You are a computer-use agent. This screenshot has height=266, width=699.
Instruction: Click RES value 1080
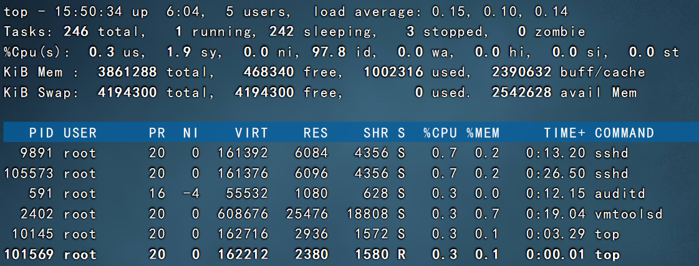pos(312,193)
